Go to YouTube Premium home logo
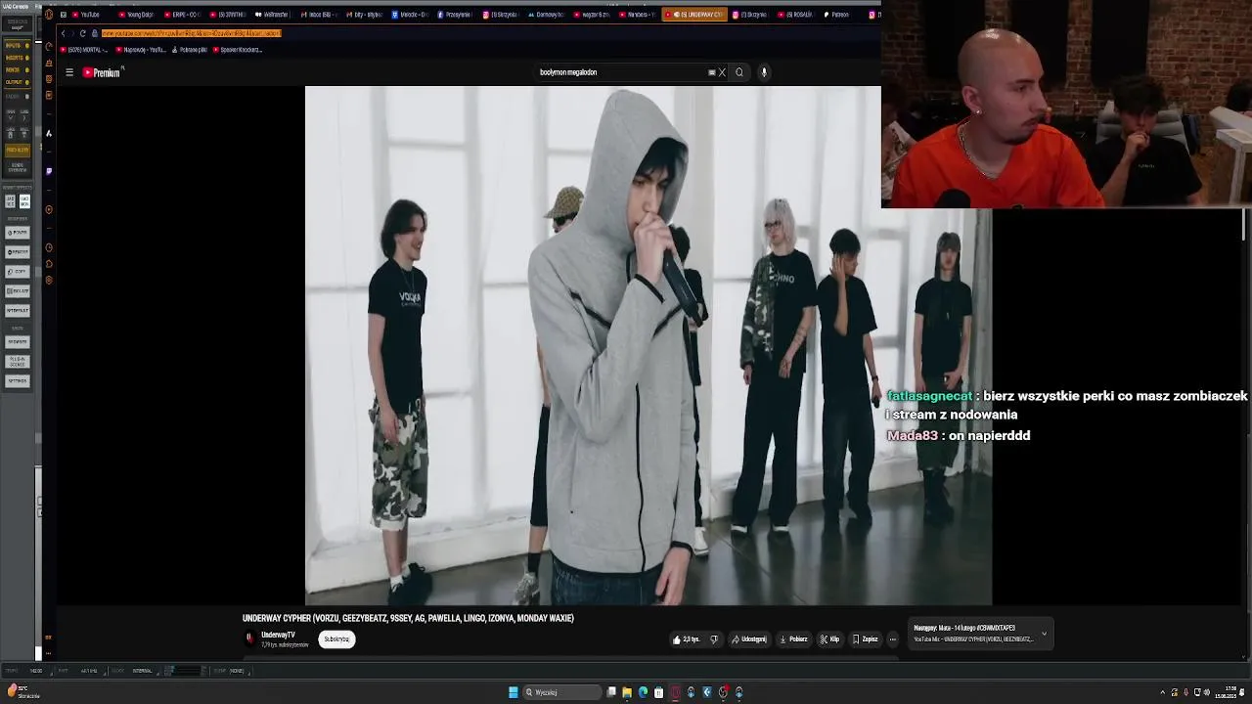The width and height of the screenshot is (1252, 704). point(101,72)
